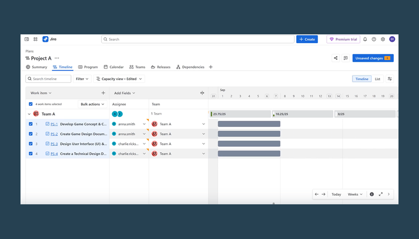
Task: Collapse the timeline controls chevron
Action: click(389, 194)
